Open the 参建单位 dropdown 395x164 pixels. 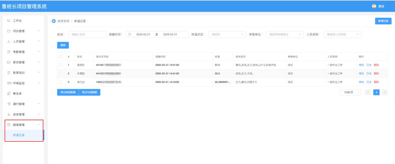[285, 34]
